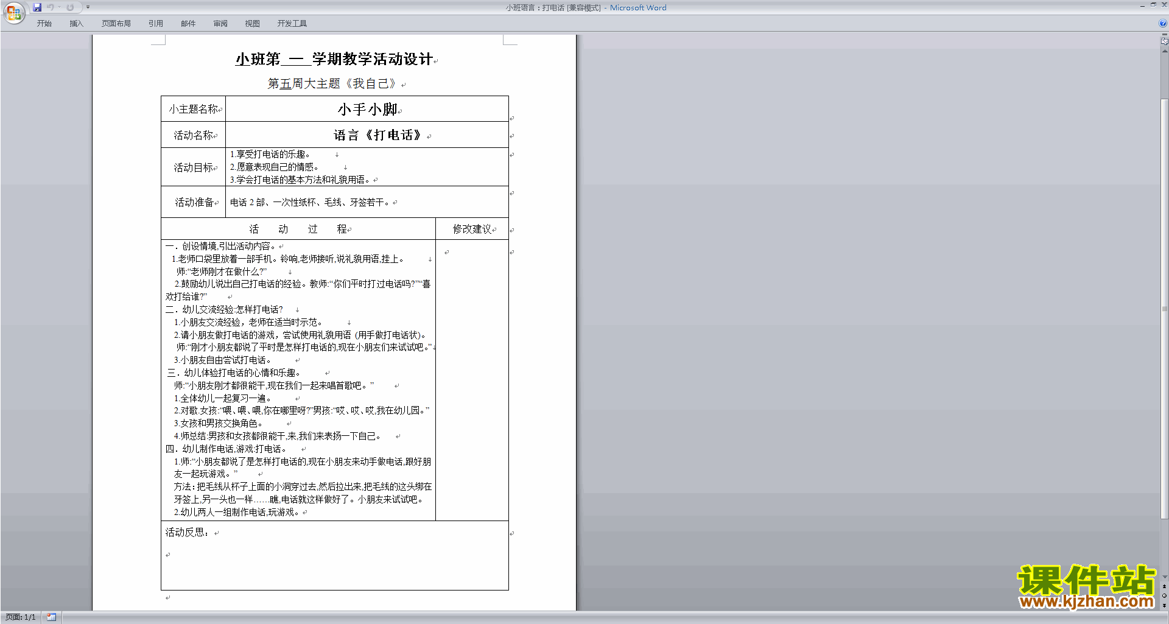Click the line 2.幼儿两人一组制作电话,玩游戏
This screenshot has height=624, width=1169.
click(237, 512)
